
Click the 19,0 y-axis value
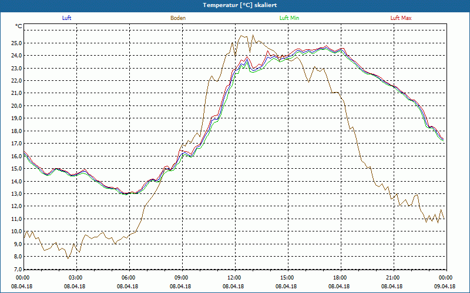click(17, 118)
